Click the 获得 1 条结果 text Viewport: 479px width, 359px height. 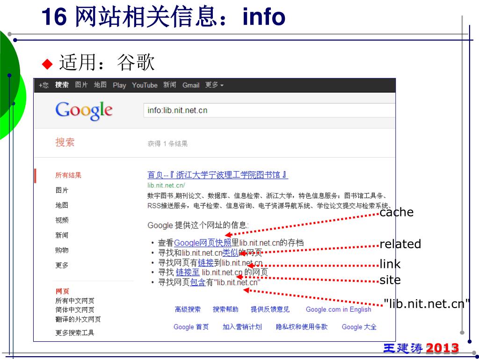[167, 144]
